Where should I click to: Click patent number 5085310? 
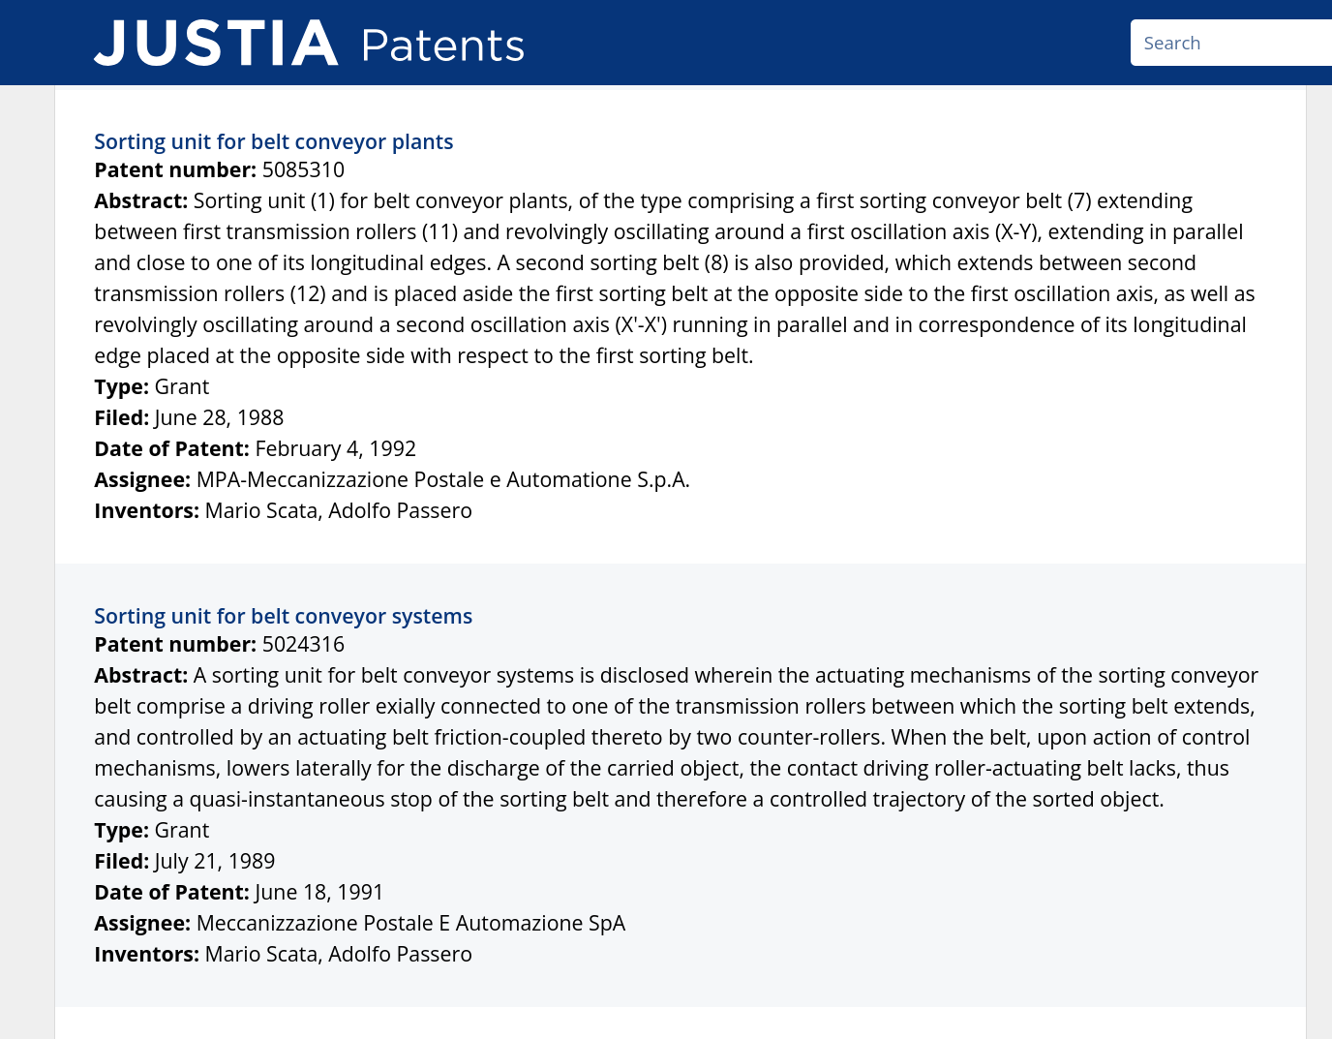tap(303, 169)
